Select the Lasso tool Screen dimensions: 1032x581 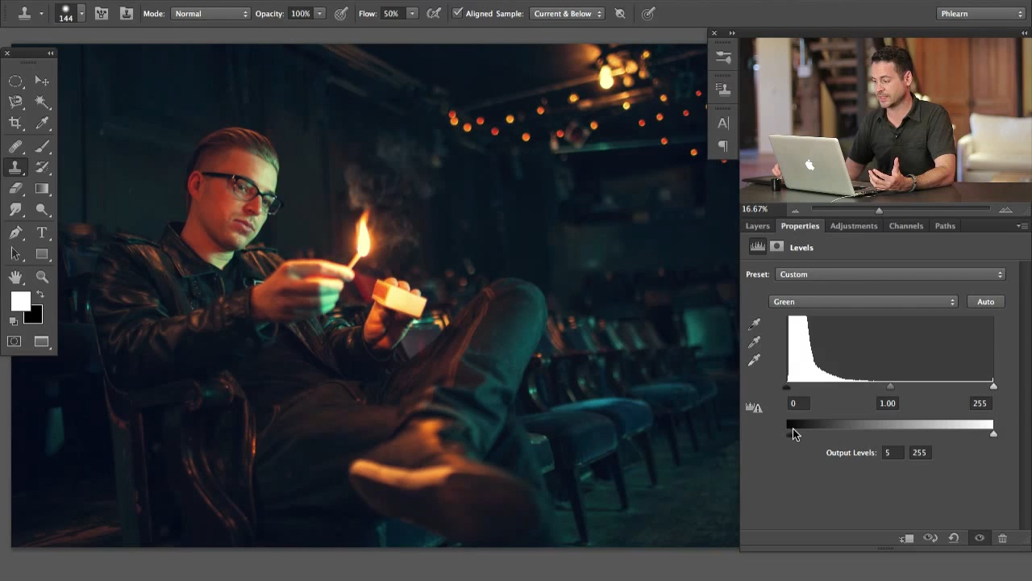point(15,102)
